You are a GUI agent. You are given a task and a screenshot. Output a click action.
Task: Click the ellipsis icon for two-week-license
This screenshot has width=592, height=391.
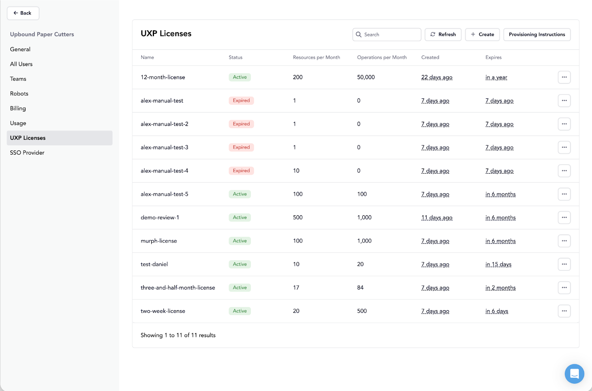point(564,311)
